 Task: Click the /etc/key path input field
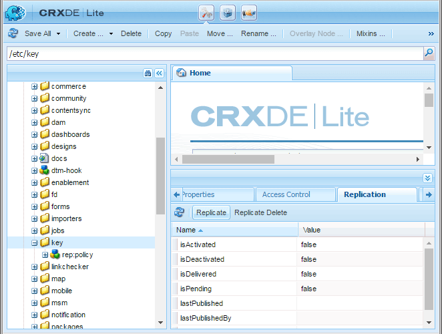coord(216,53)
